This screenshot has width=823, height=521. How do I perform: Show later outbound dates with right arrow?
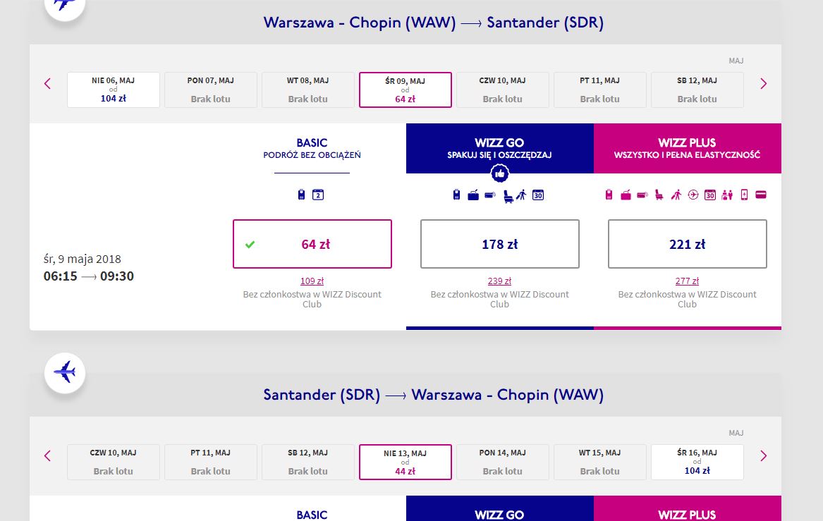(764, 84)
